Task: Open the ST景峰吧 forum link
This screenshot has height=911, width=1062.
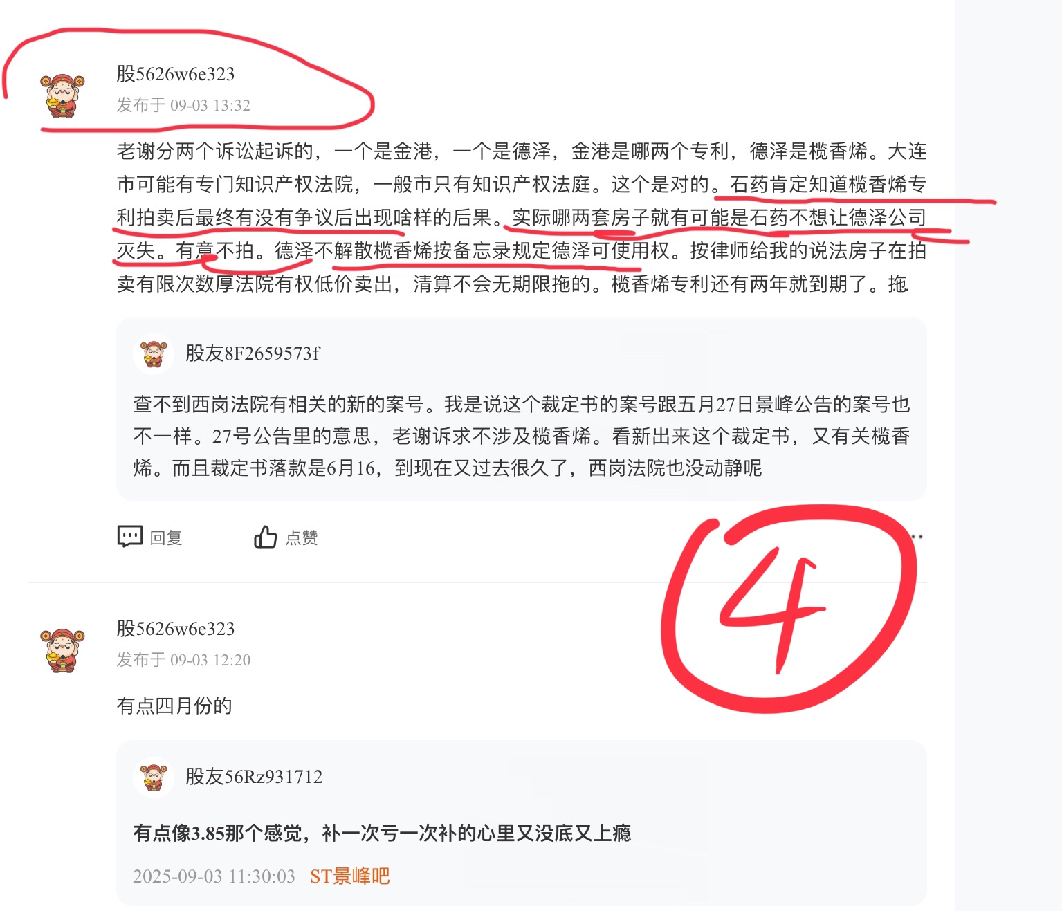Action: coord(349,876)
